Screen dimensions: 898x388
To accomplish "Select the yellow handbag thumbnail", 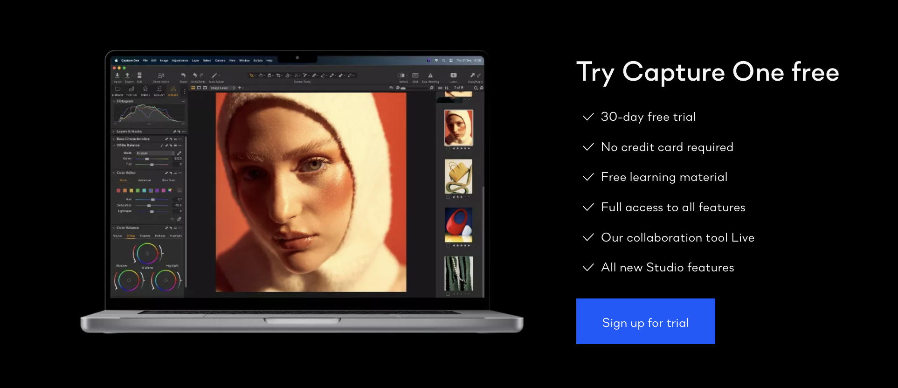I will 459,176.
